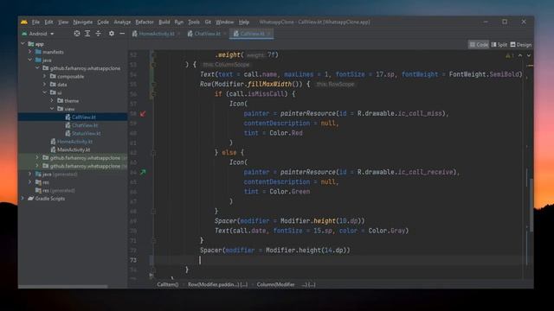The width and height of the screenshot is (554, 311).
Task: Click 'Color.Red' in the code
Action: [x=286, y=133]
